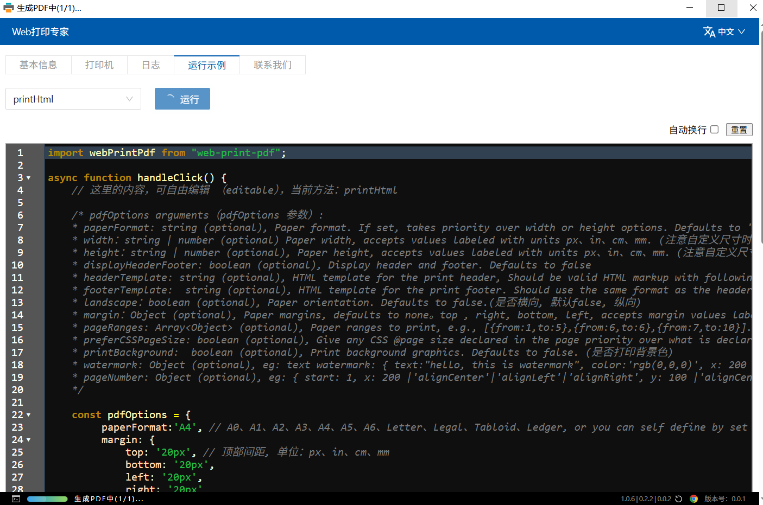Maximize the application window
This screenshot has height=505, width=763.
tap(721, 8)
